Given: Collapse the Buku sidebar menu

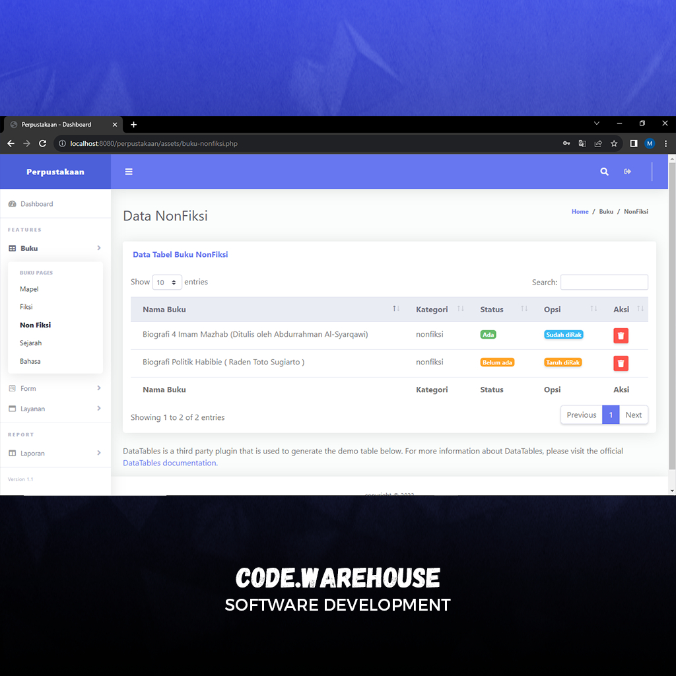Looking at the screenshot, I should [x=55, y=248].
